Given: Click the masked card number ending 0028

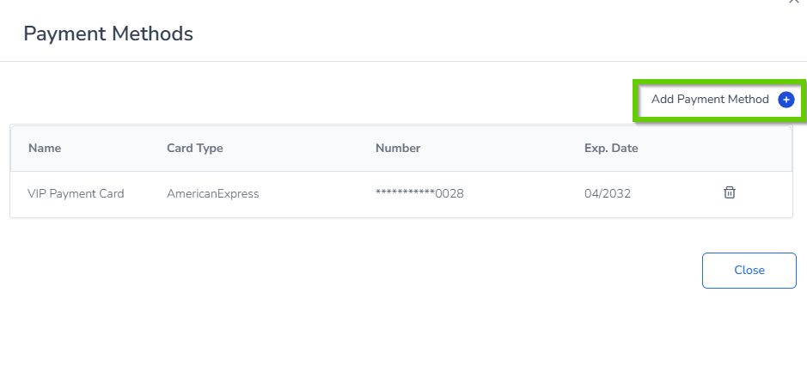Looking at the screenshot, I should click(x=419, y=193).
